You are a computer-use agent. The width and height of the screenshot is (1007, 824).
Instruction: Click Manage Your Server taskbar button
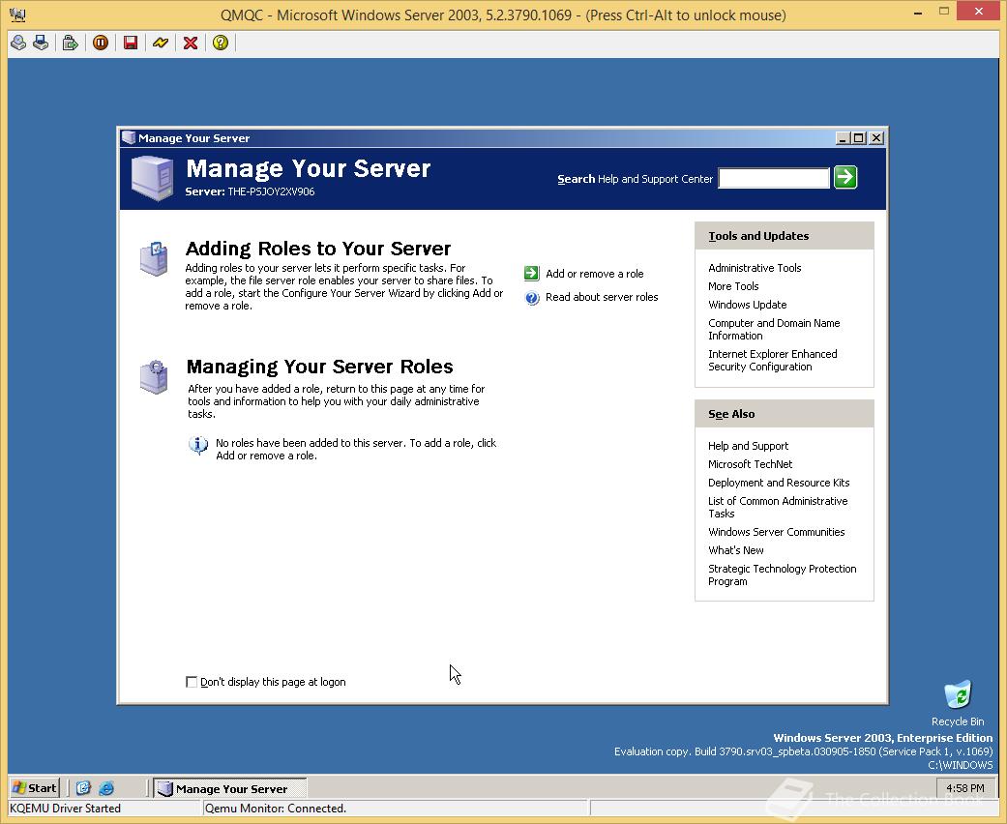click(x=229, y=788)
